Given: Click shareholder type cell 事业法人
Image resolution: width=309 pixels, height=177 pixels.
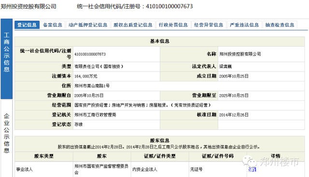Looking at the screenshot, I should tap(24, 169).
